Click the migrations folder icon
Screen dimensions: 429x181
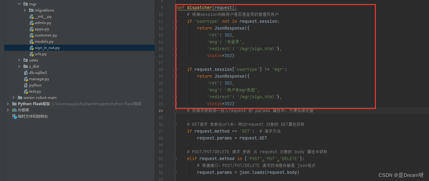coord(31,10)
